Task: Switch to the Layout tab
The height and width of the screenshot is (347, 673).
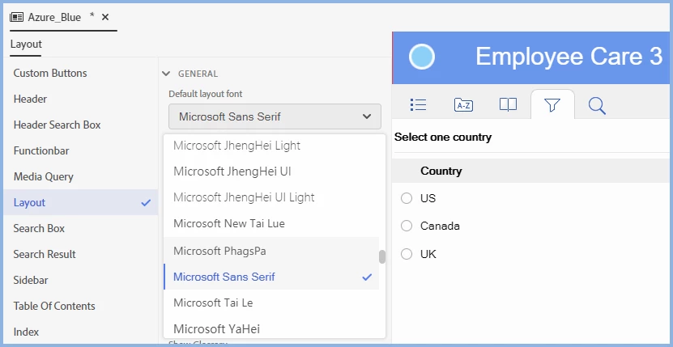Action: pos(26,44)
